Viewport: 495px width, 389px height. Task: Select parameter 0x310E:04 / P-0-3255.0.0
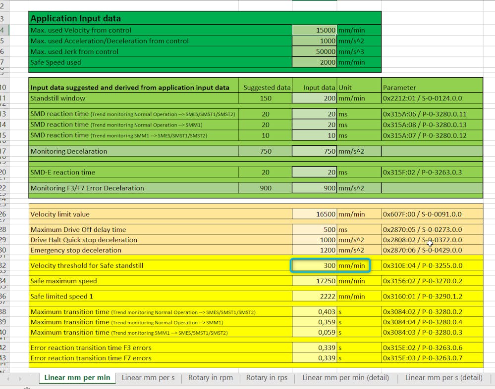[432, 265]
